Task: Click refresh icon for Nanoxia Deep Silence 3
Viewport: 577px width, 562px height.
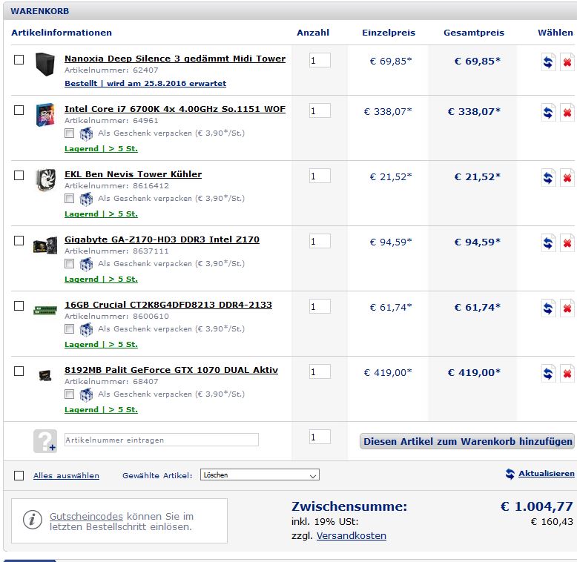Action: tap(548, 62)
